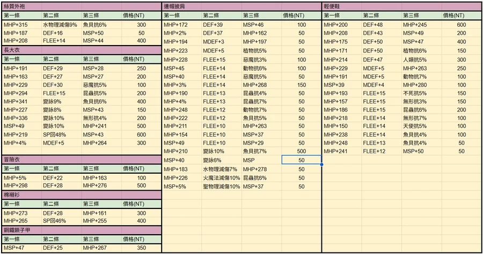Select the 無形抗3% cell

422,101
